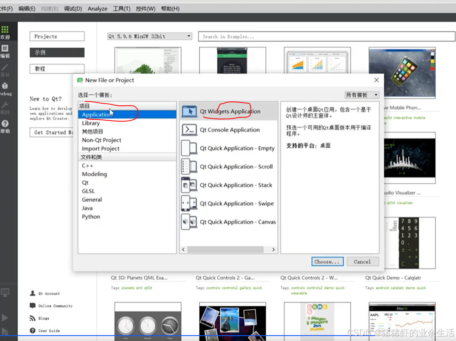456x341 pixels.
Task: Click the template list left scroll arrow
Action: pos(183,249)
